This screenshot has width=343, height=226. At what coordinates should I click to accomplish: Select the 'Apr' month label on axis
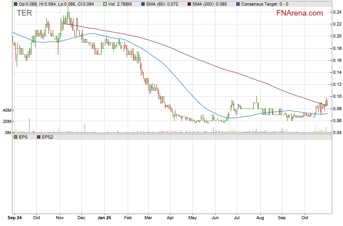click(x=171, y=219)
